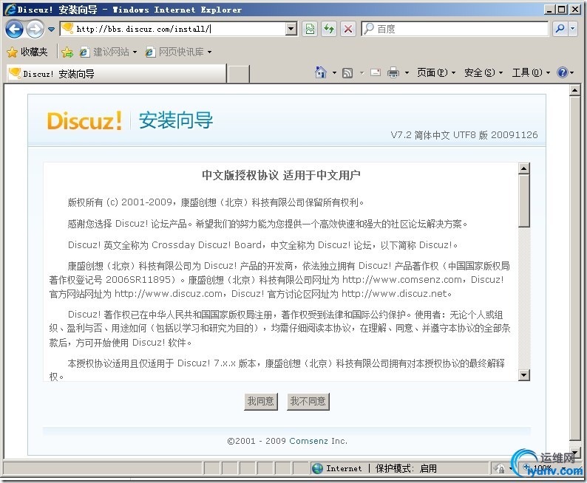Click the Read mail icon
This screenshot has height=483, width=587.
376,72
